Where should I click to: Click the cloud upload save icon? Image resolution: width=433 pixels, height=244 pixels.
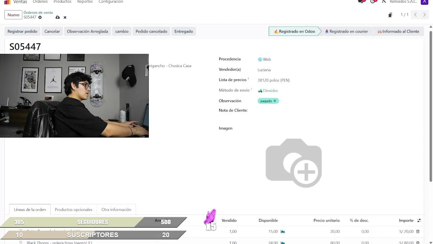point(58,17)
